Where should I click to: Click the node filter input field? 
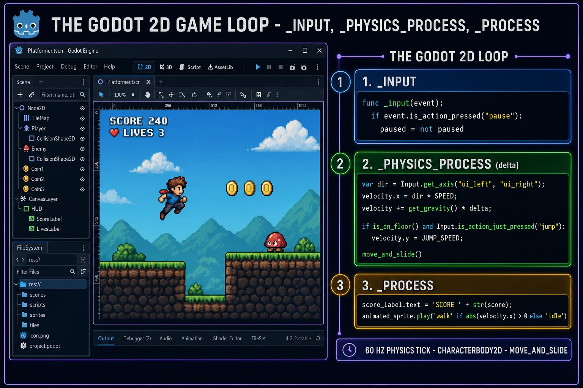click(x=63, y=95)
